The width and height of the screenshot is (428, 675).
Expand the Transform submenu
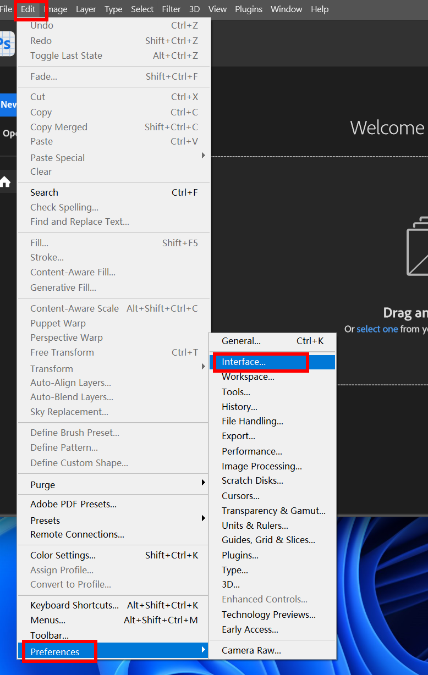(x=203, y=367)
